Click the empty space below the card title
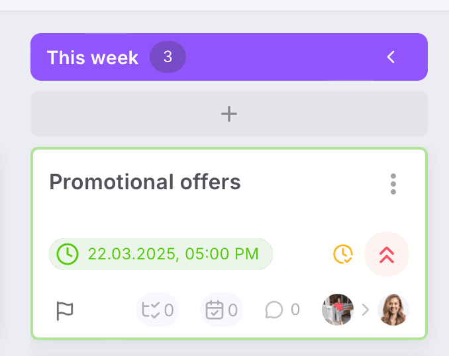Image resolution: width=449 pixels, height=356 pixels. point(199,215)
